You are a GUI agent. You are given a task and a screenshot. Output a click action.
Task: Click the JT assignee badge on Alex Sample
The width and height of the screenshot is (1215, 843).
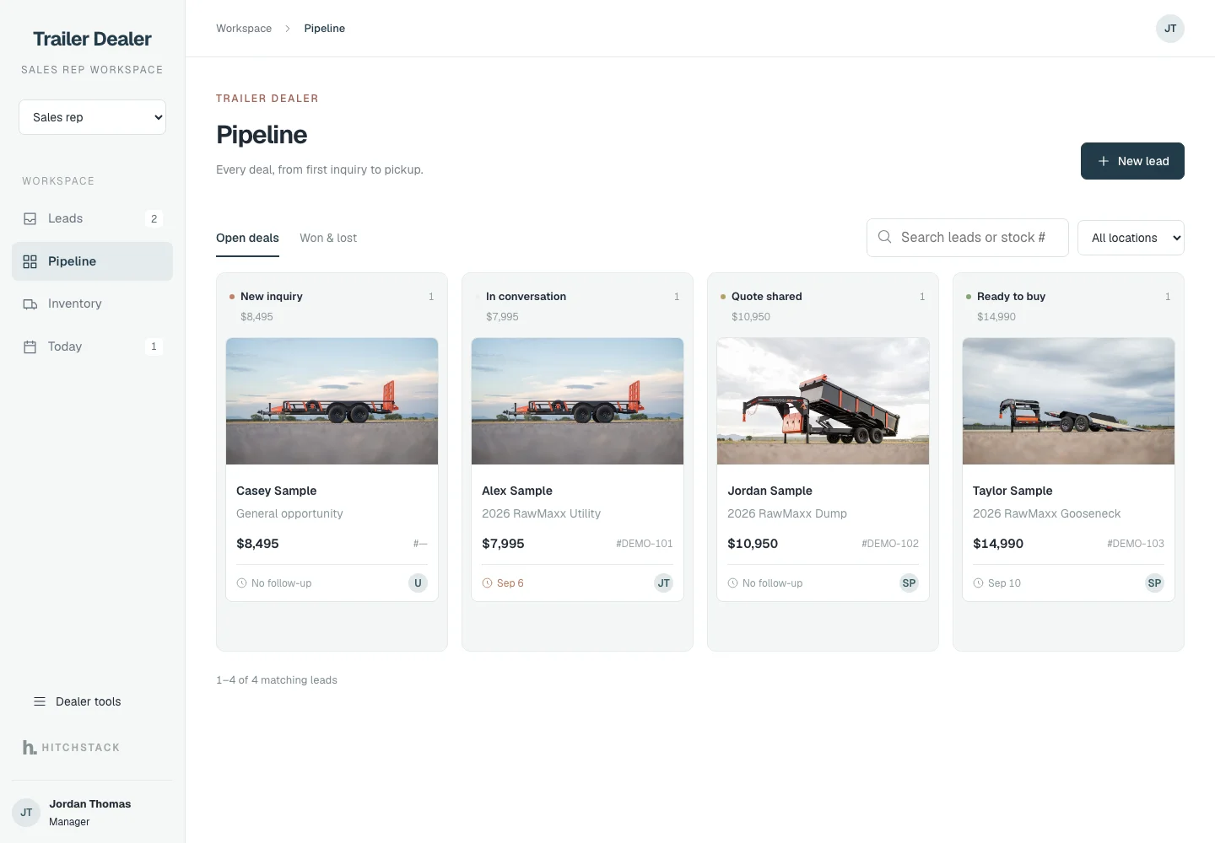click(x=664, y=583)
